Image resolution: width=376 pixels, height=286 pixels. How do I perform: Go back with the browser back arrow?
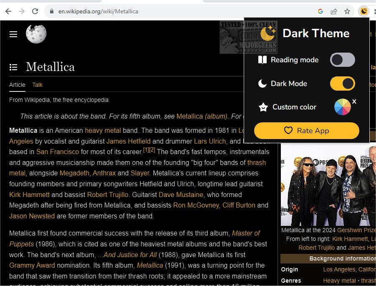8,11
